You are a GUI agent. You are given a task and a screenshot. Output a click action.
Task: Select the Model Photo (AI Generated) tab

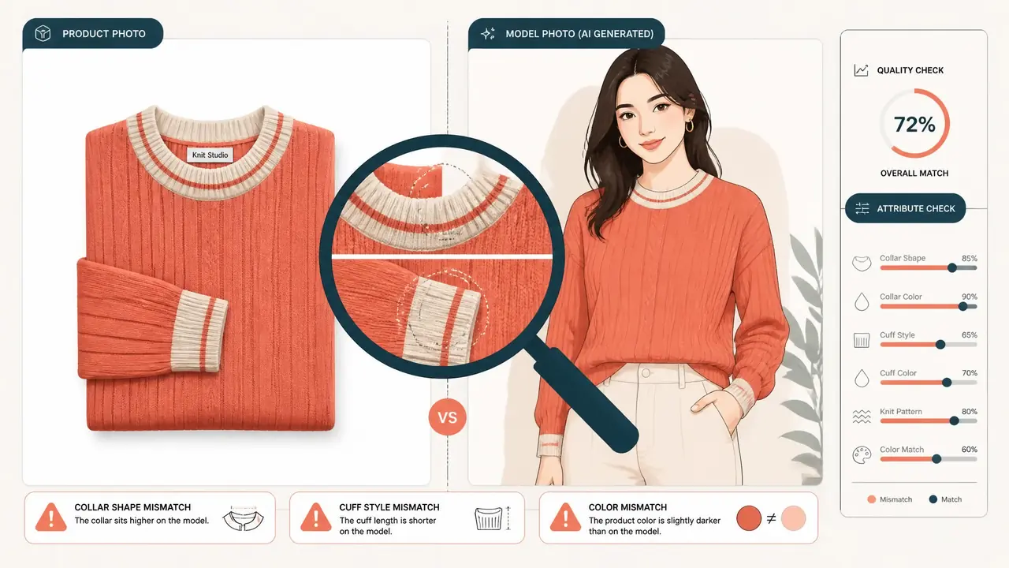[566, 34]
